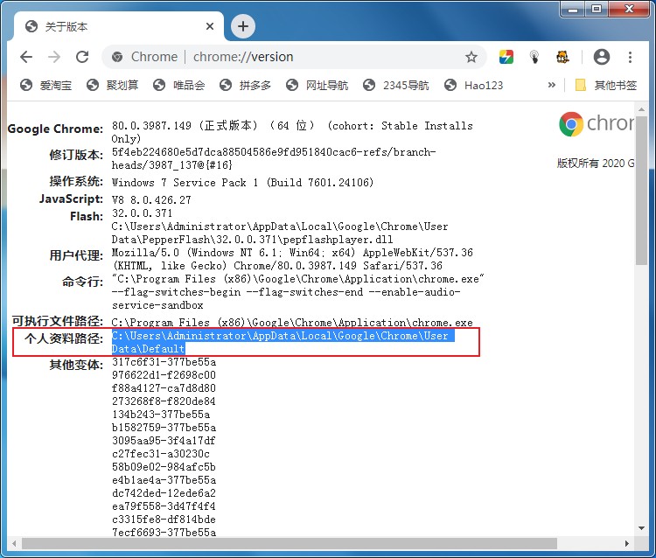This screenshot has width=656, height=558.
Task: Click variation 317c6f31-377be55a
Action: coord(164,362)
